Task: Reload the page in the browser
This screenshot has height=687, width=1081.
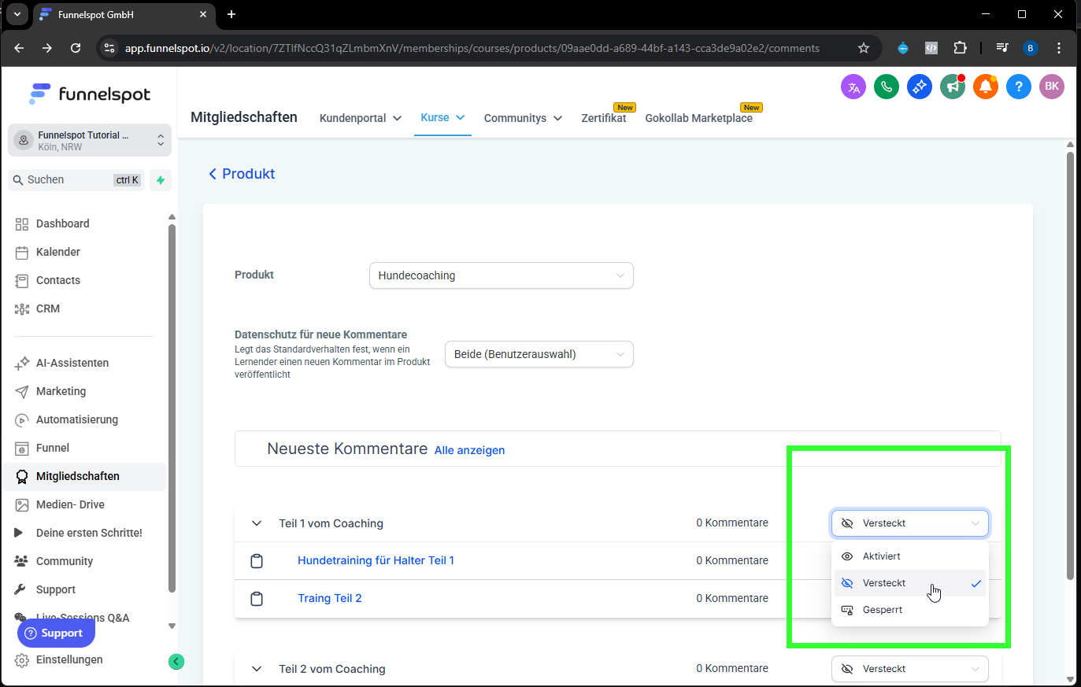Action: pyautogui.click(x=76, y=48)
